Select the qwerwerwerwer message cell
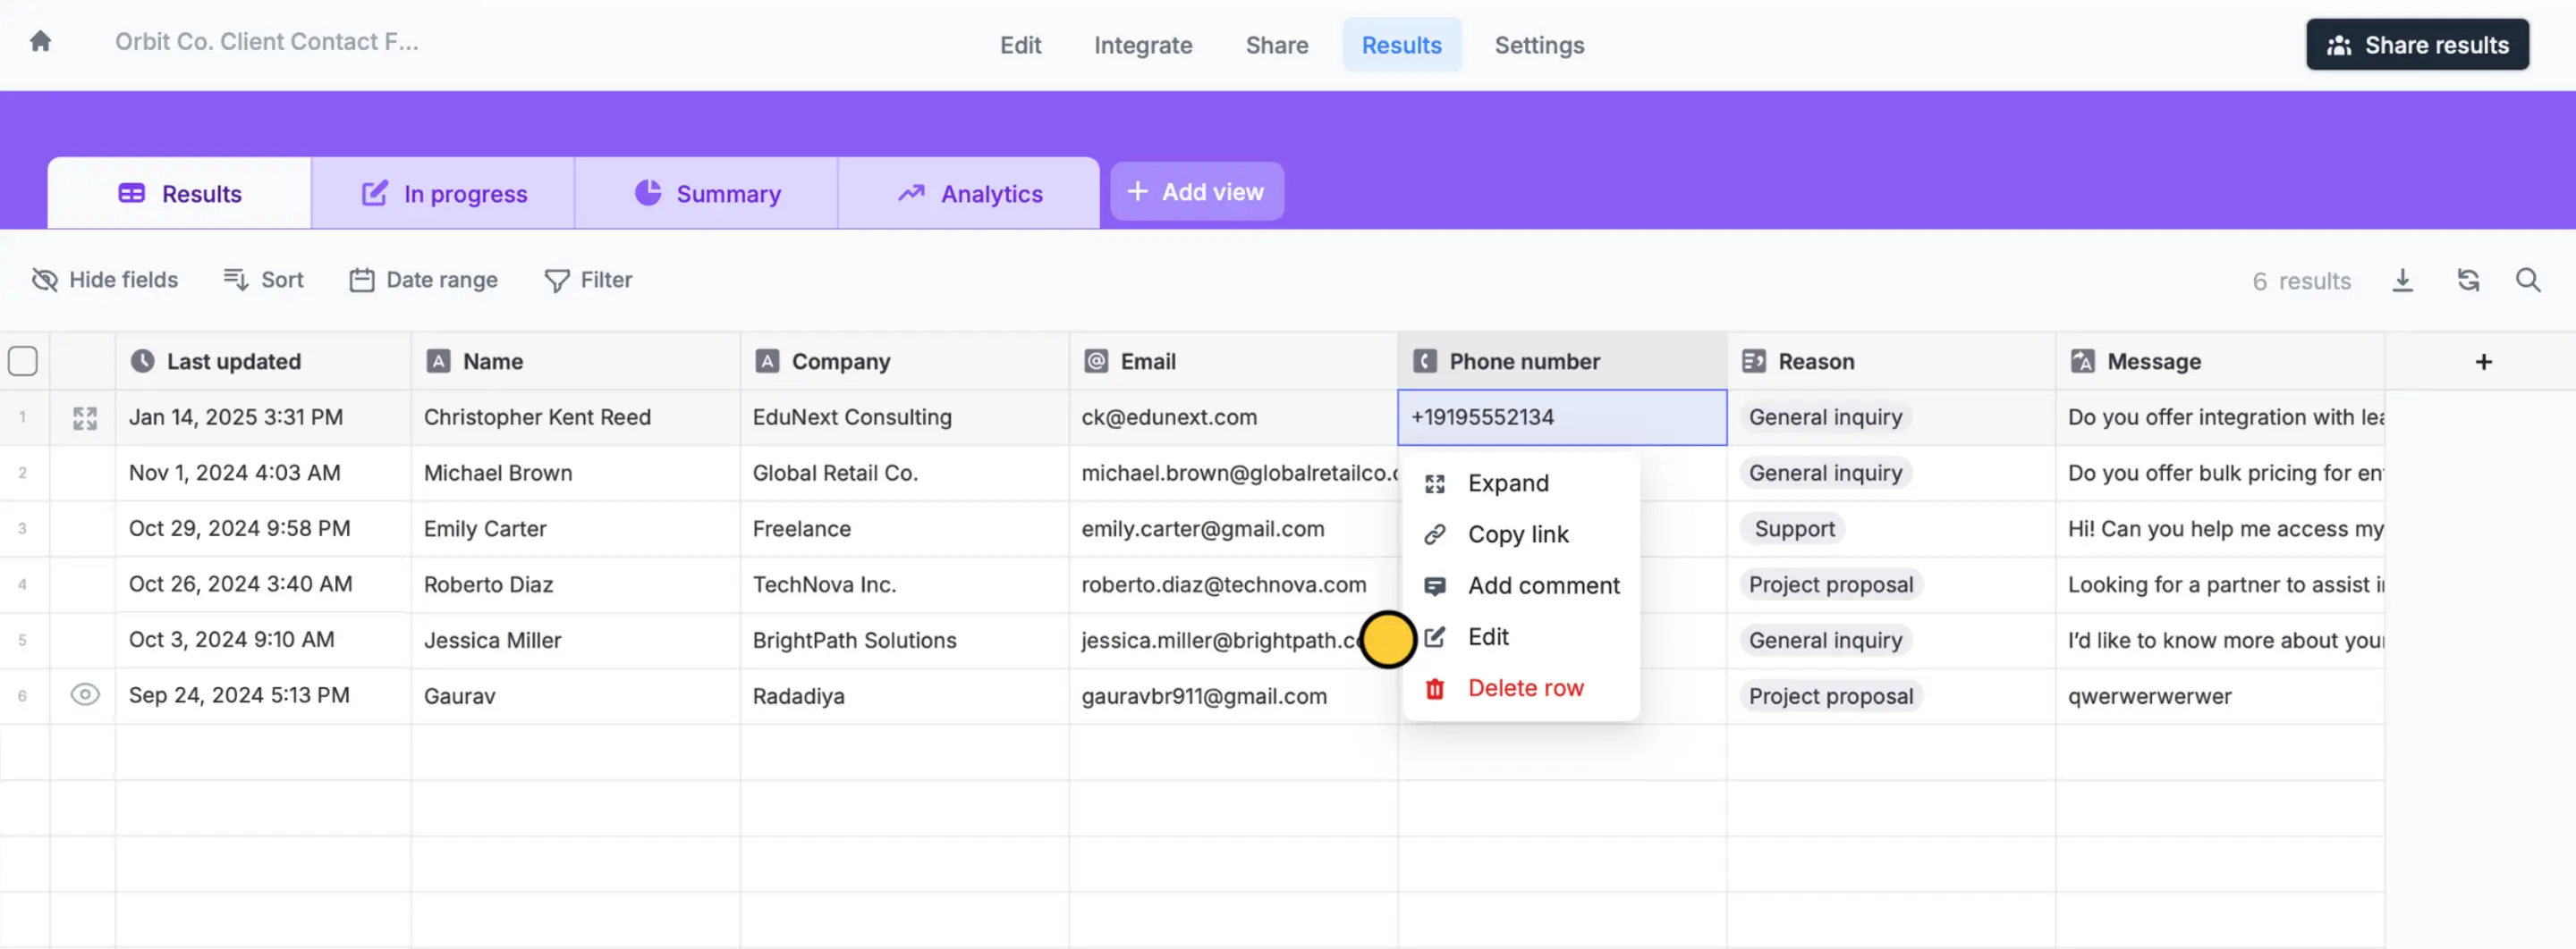The image size is (2576, 949). (x=2219, y=696)
